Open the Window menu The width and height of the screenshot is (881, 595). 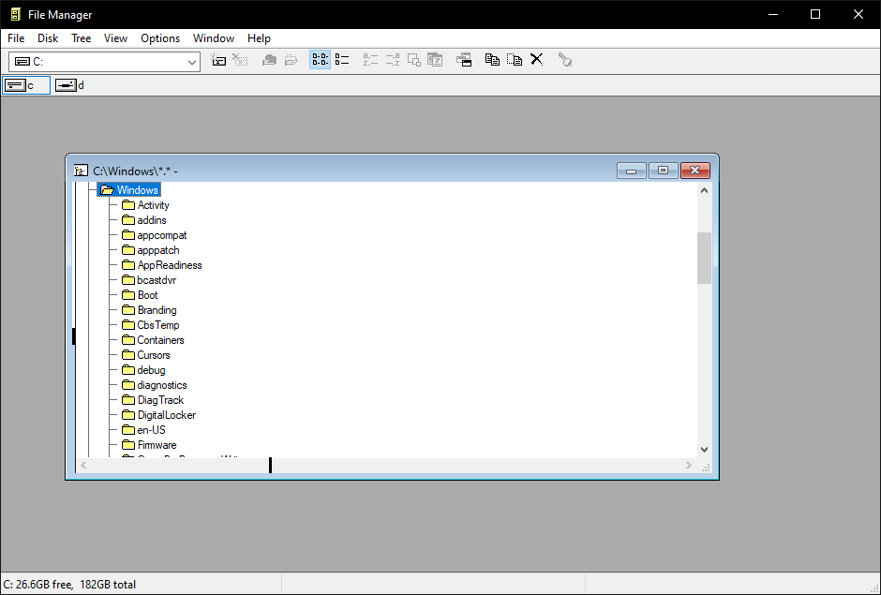pyautogui.click(x=214, y=38)
